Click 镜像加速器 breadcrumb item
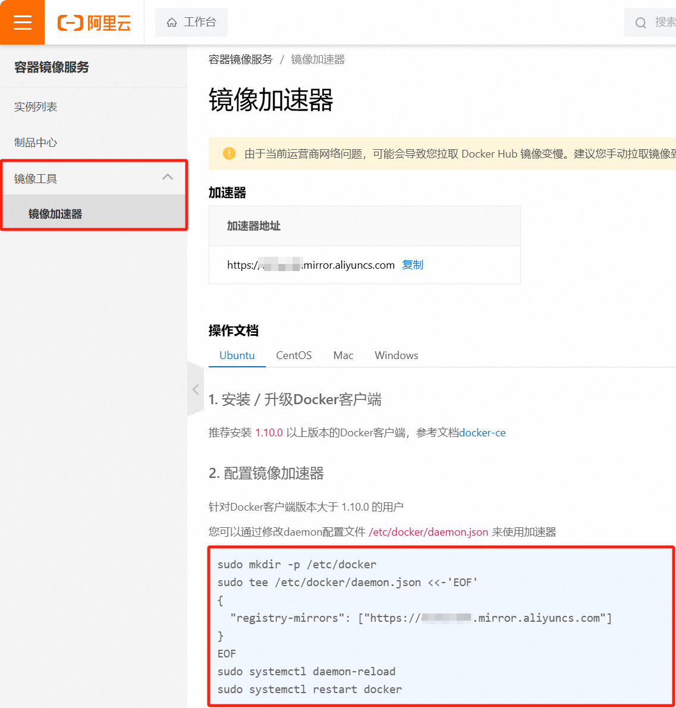Image resolution: width=676 pixels, height=708 pixels. click(318, 59)
